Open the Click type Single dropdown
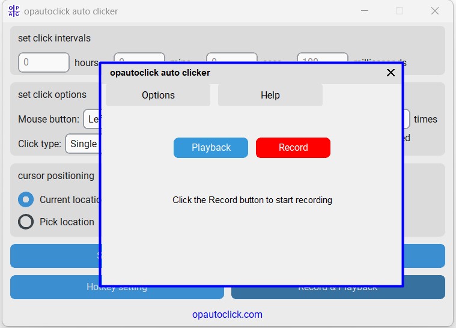This screenshot has height=328, width=456. pos(84,144)
